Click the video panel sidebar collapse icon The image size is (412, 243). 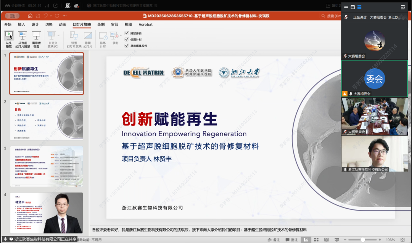[x=402, y=7]
